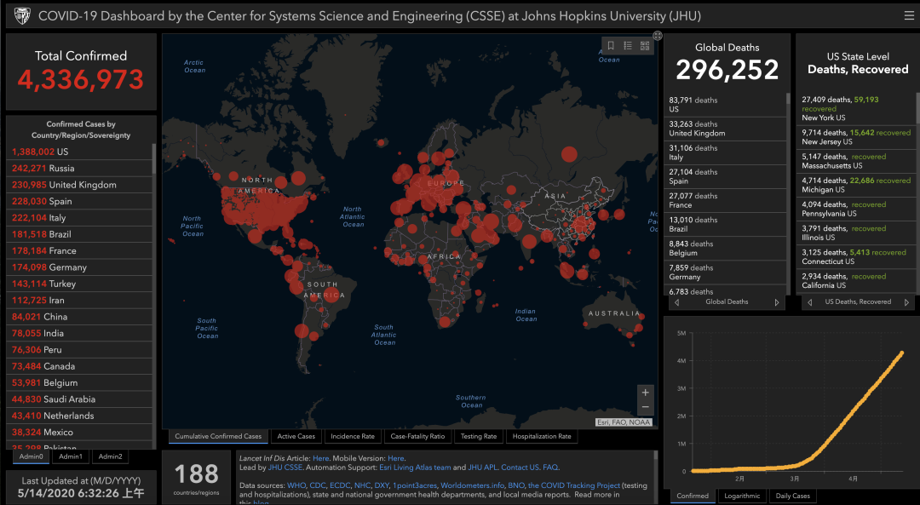Image resolution: width=920 pixels, height=505 pixels.
Task: Select the Confirmed chart tab
Action: pos(693,496)
